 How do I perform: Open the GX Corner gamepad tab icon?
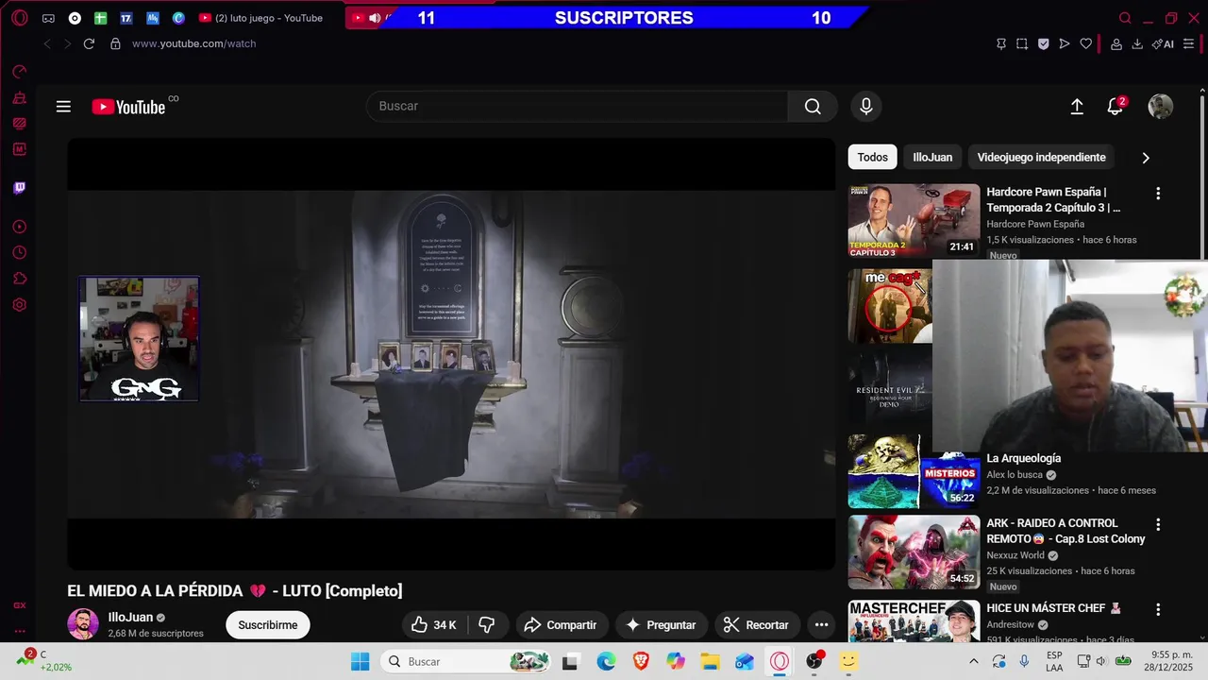click(48, 18)
